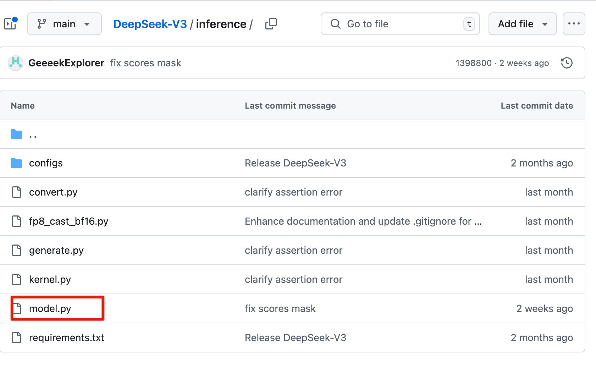This screenshot has height=367, width=596.
Task: Open kernel.py 'clarify assertion error' commit message
Action: [x=293, y=279]
